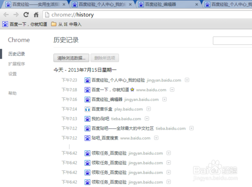Reload the page with the refresh icon
252x187 pixels.
click(x=26, y=15)
